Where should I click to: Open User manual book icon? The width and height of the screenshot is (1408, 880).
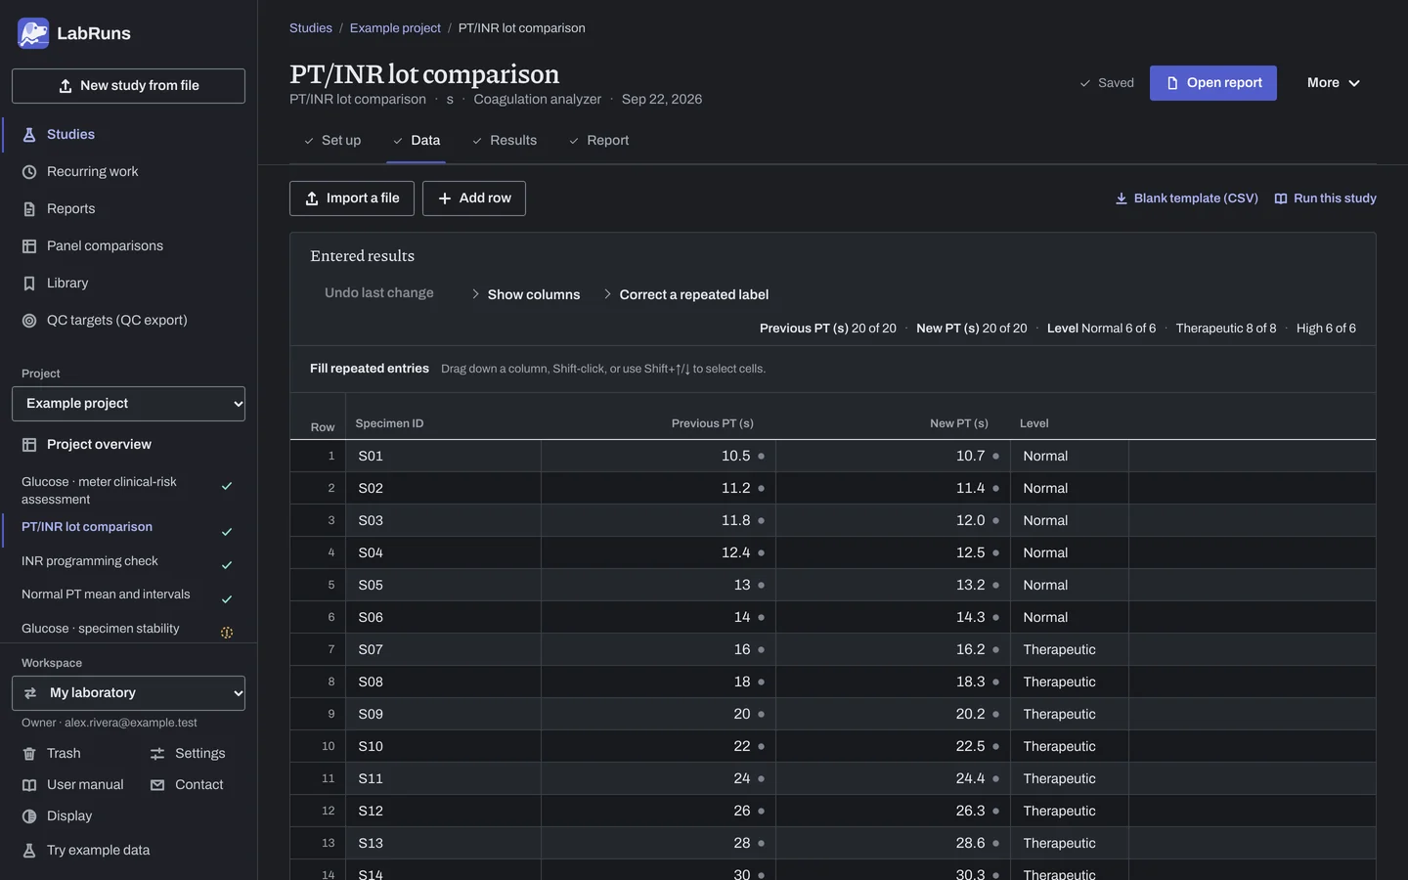tap(29, 785)
